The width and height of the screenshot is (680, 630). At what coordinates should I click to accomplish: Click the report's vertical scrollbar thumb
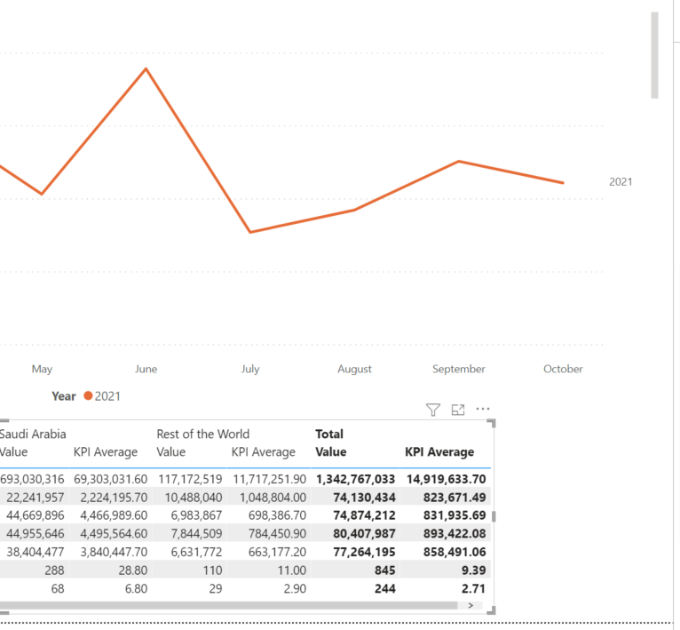pyautogui.click(x=654, y=55)
